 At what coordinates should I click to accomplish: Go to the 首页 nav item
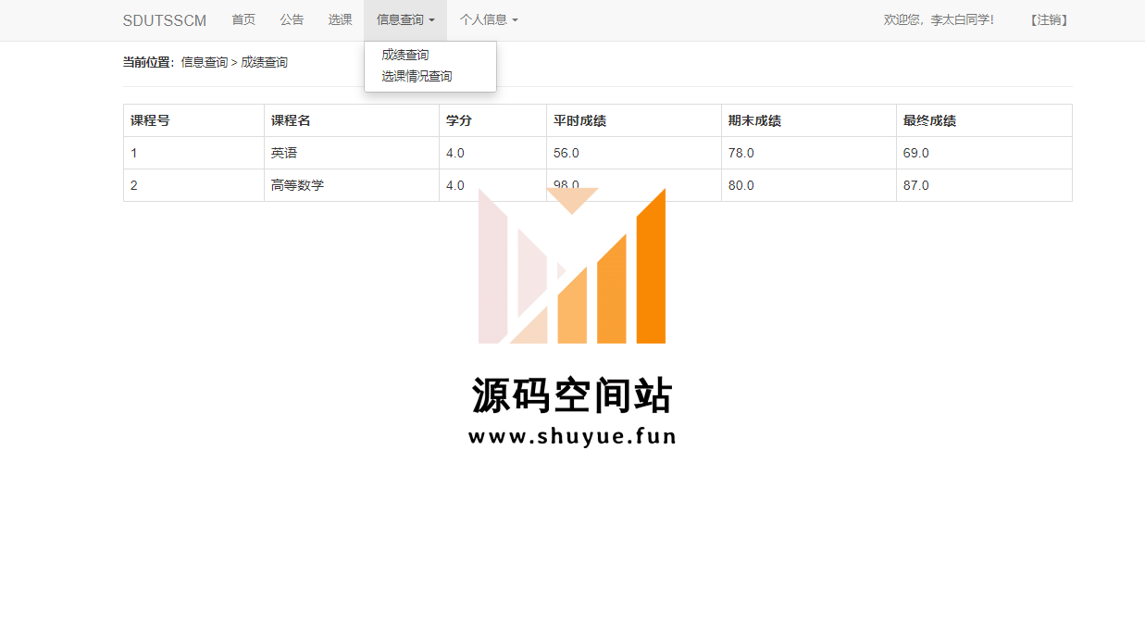(x=243, y=19)
